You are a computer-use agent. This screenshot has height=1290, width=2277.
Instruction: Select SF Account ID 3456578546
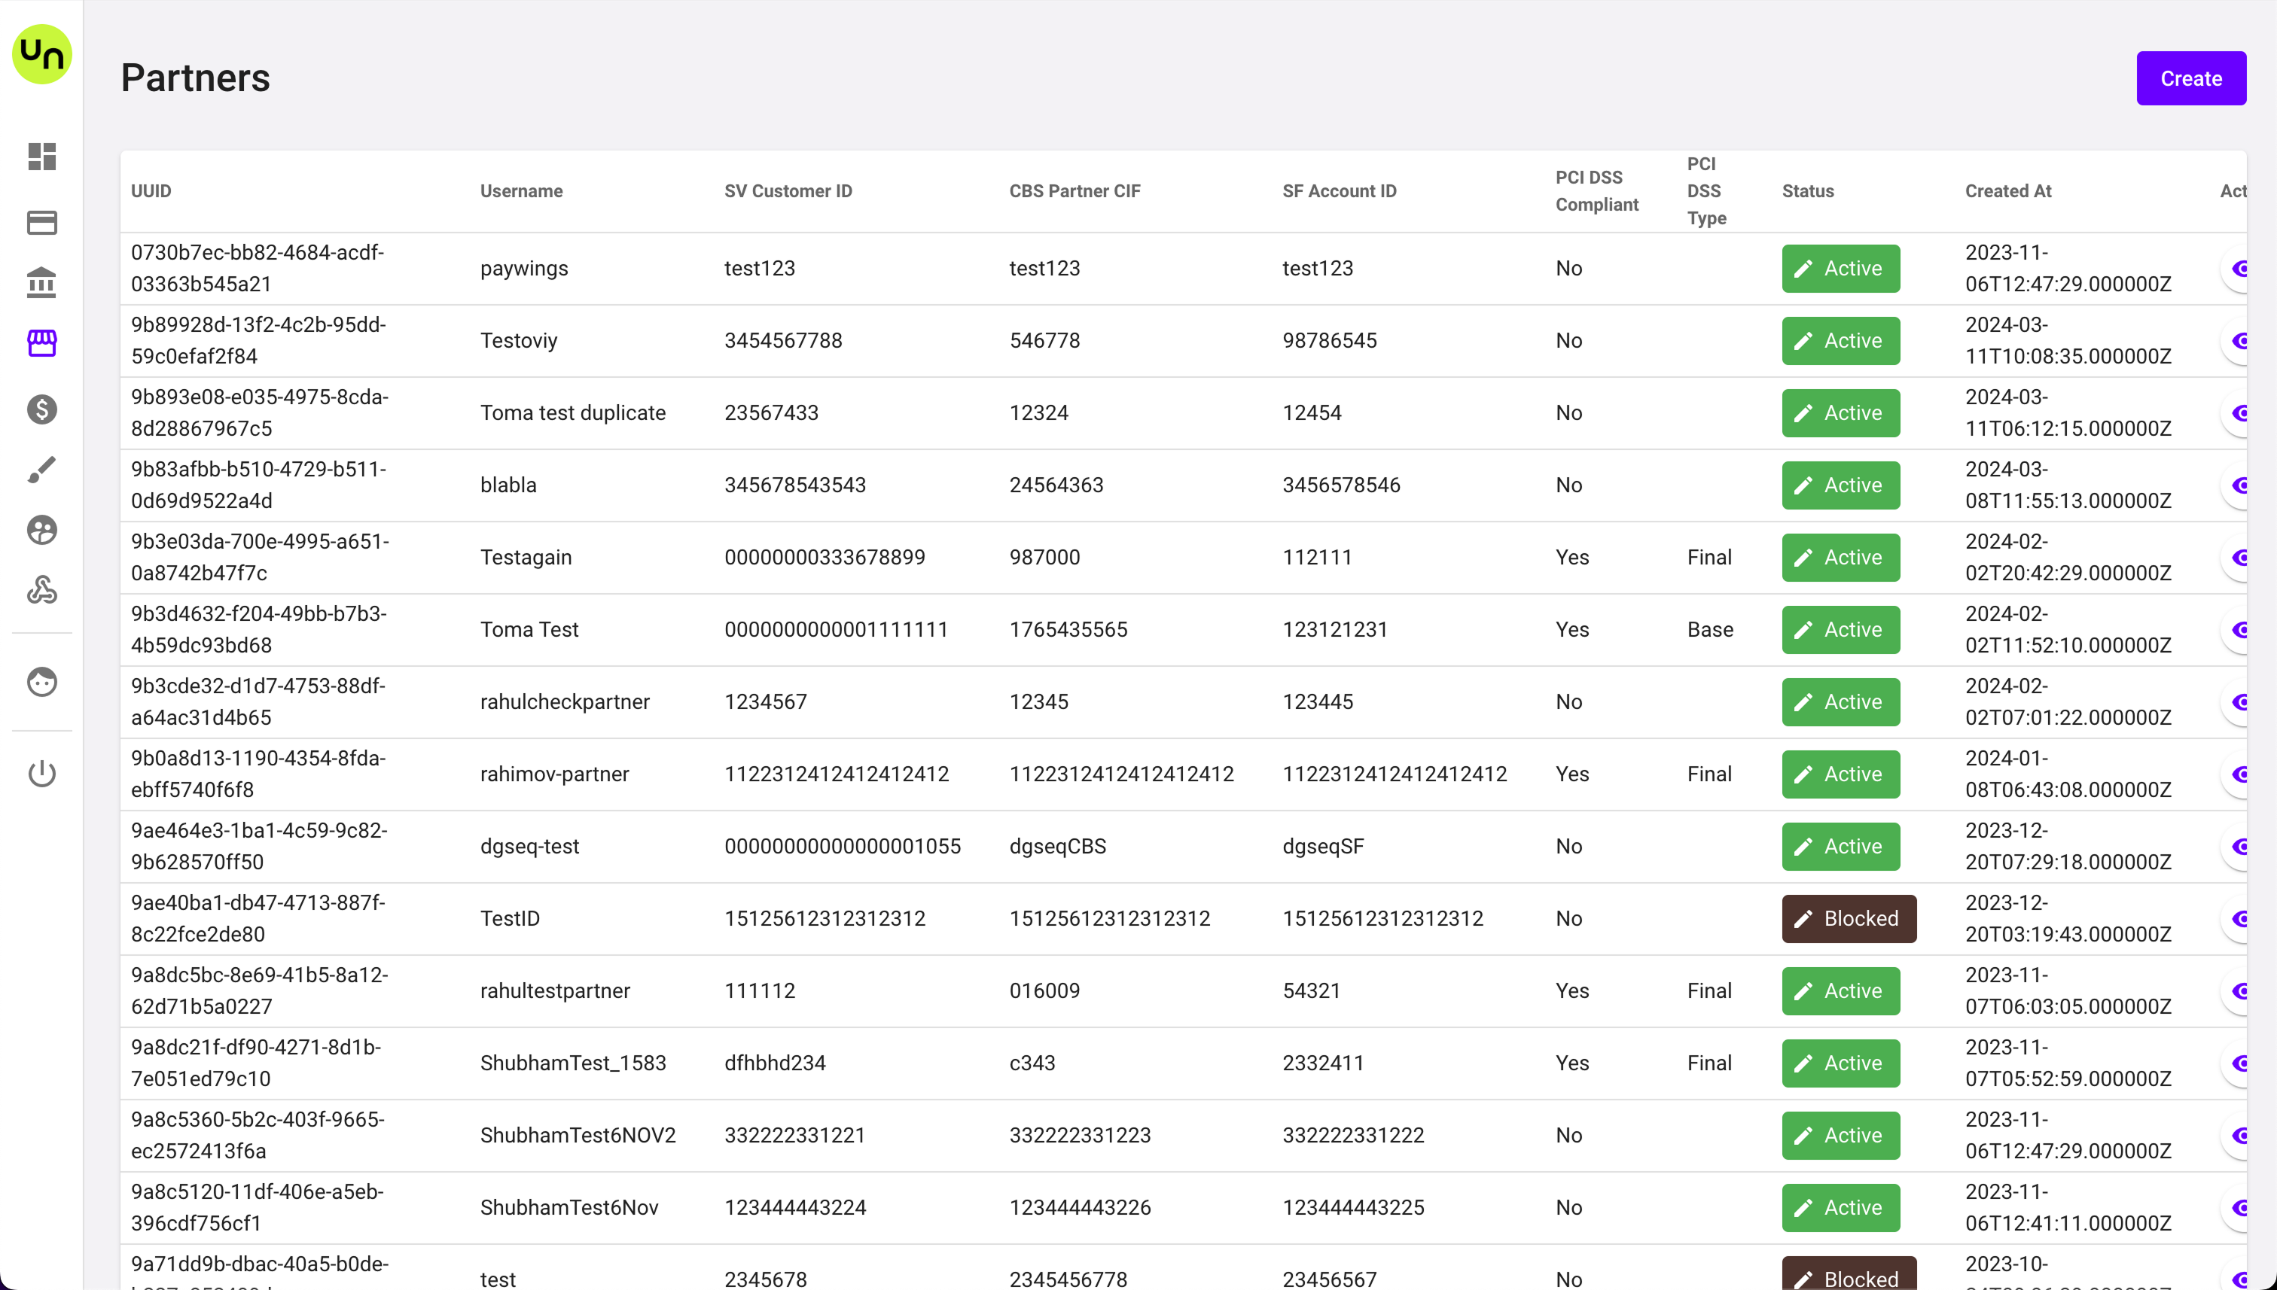(1341, 485)
